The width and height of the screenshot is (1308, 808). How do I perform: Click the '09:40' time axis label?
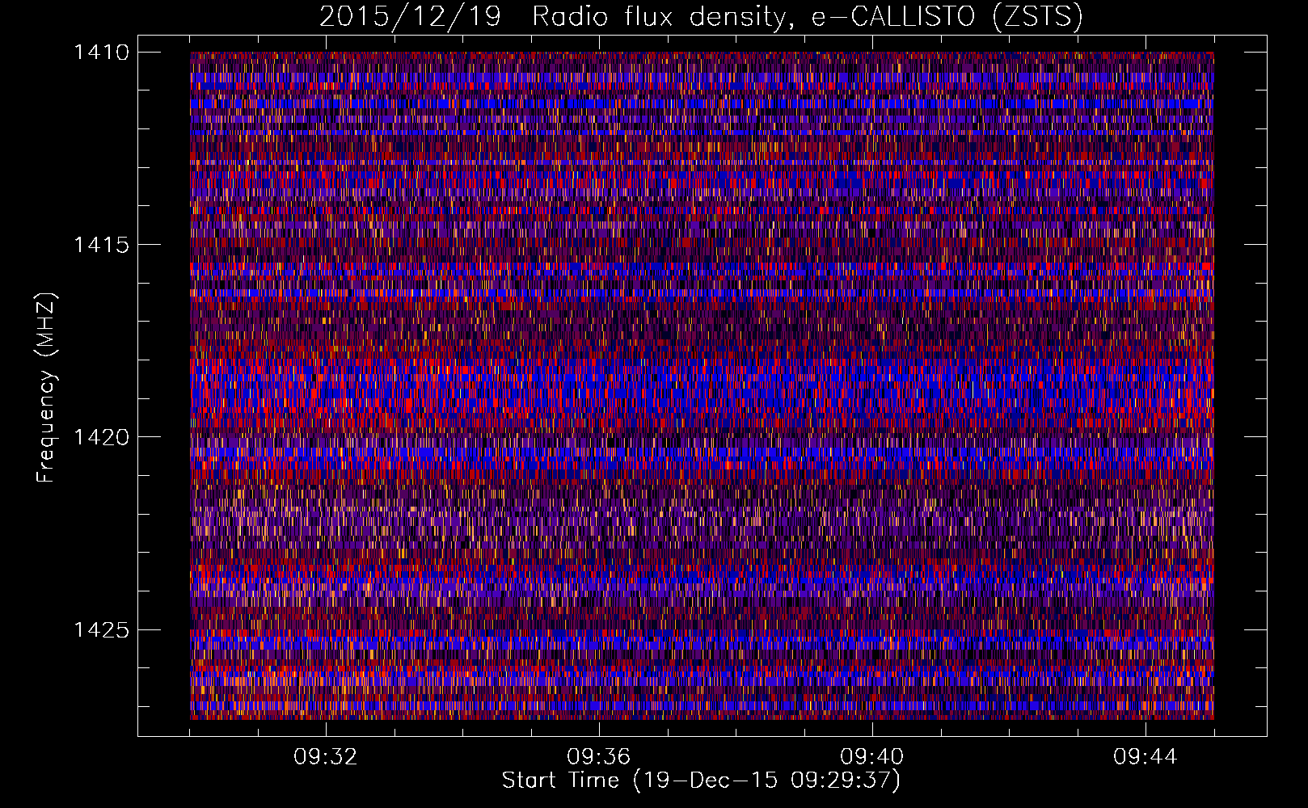872,757
